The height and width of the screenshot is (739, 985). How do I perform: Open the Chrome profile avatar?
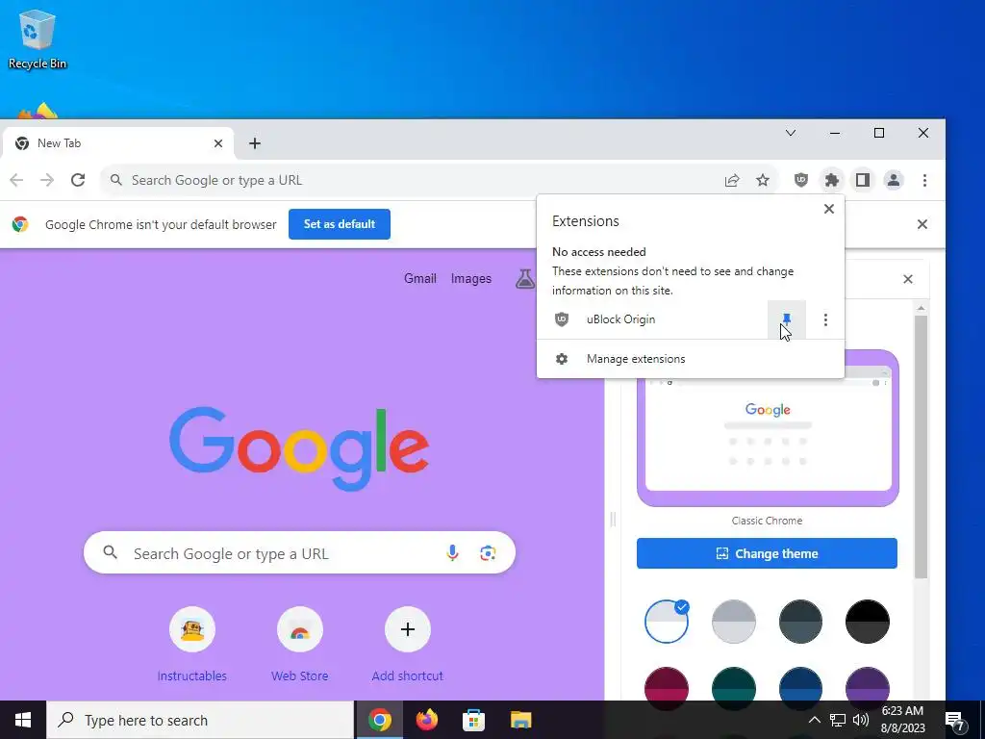click(894, 180)
